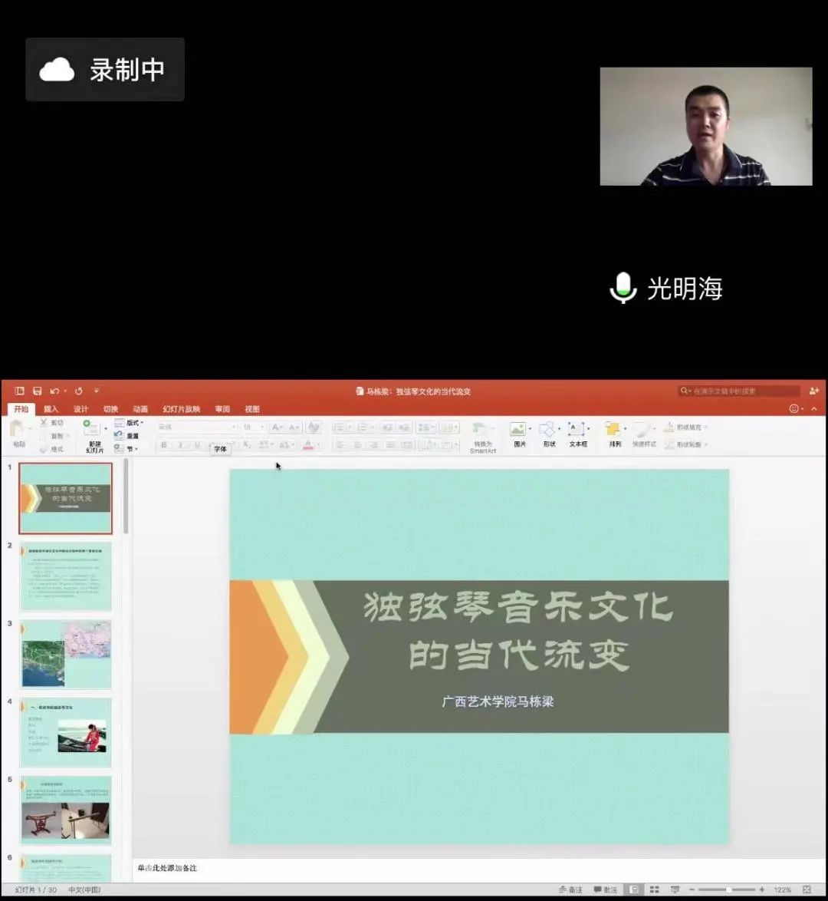Click 单击此处添加备注 notes area
Screen dimensions: 828x901
pyautogui.click(x=168, y=868)
